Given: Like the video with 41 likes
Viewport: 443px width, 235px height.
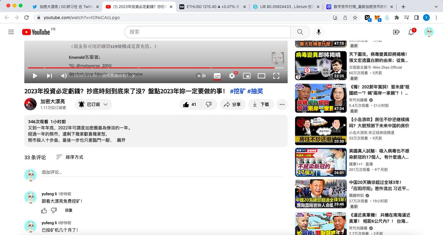Looking at the screenshot, I should pyautogui.click(x=190, y=105).
